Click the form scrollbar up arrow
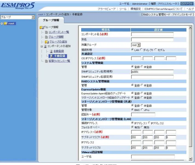The image size is (195, 165). pos(190,27)
